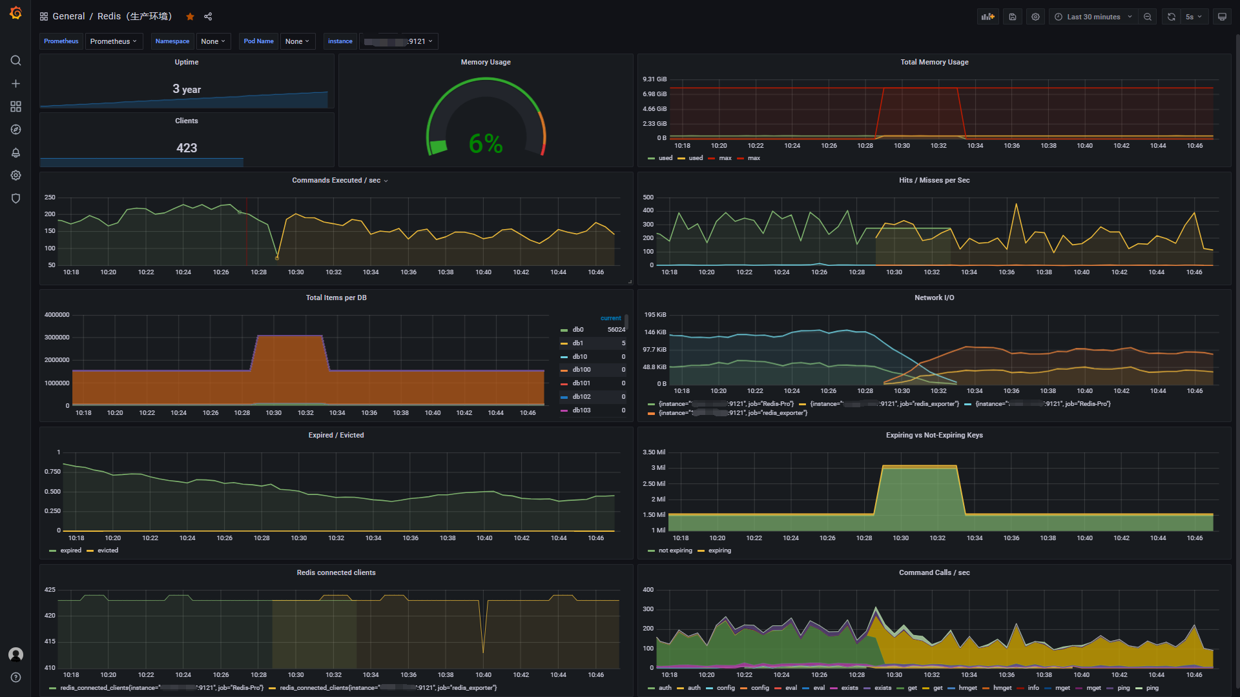Share the dashboard via share icon
Screen dimensions: 1240x697
tap(208, 17)
